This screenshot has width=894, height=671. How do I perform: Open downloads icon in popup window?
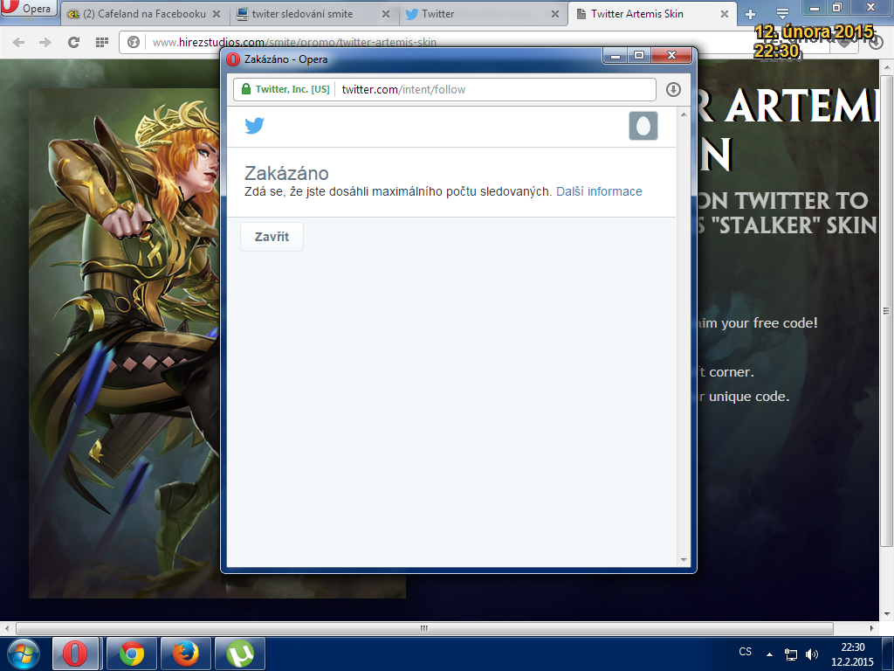[x=673, y=90]
